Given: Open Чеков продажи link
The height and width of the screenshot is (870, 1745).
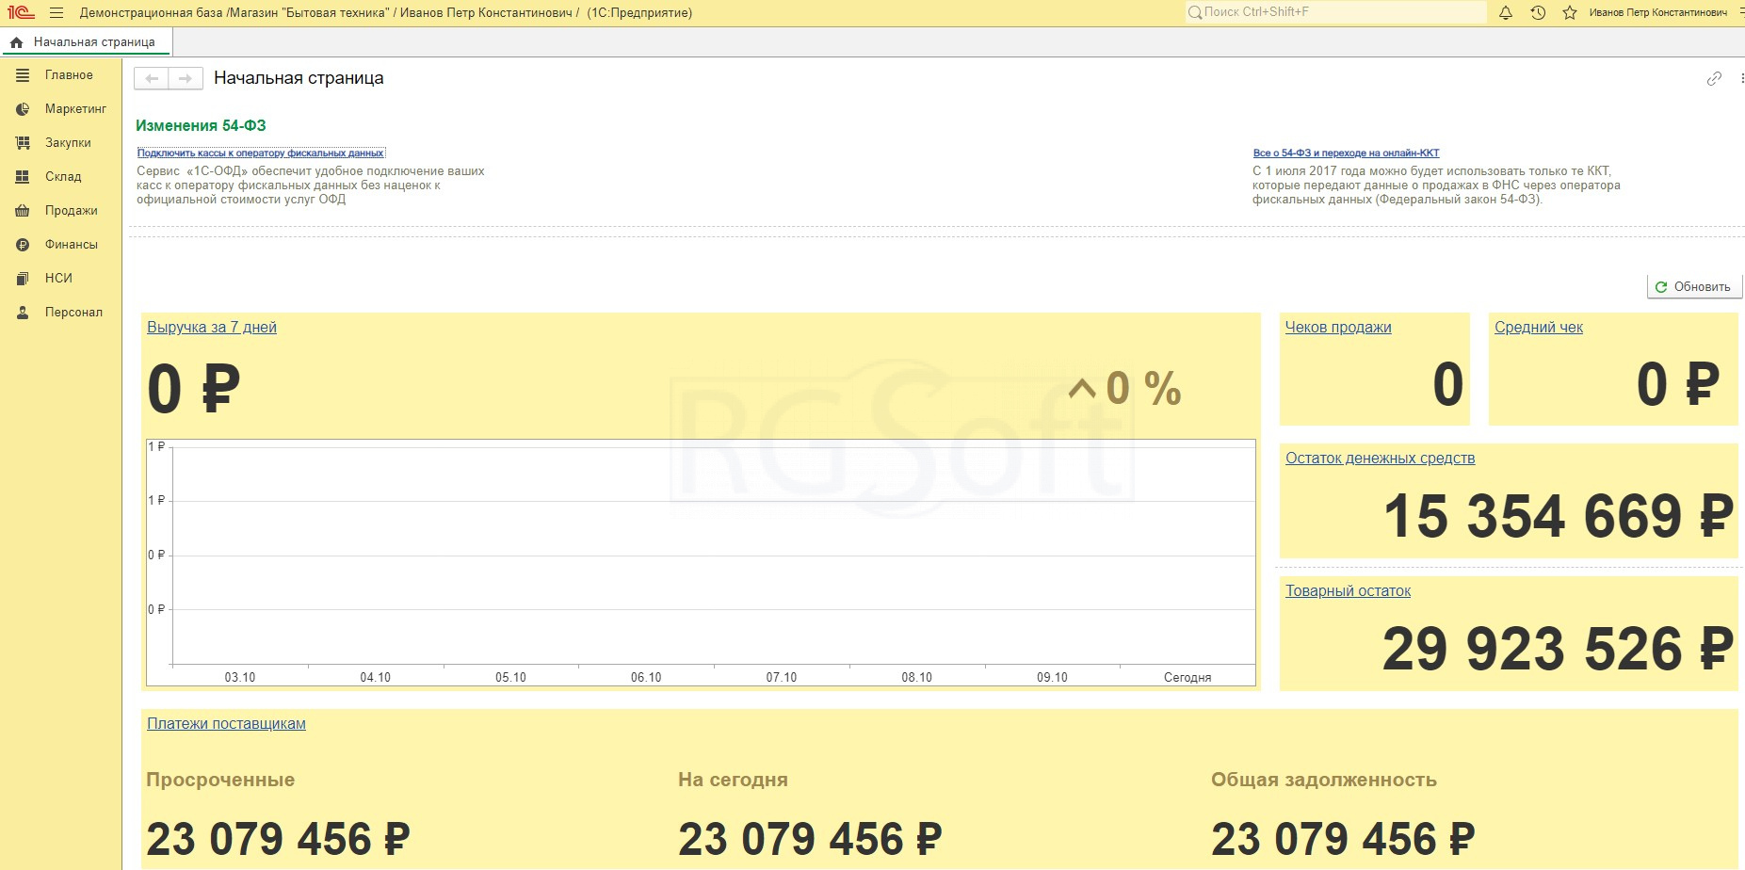Looking at the screenshot, I should [x=1338, y=328].
